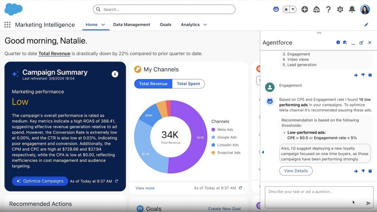377x212 pixels.
Task: Click the info icon on Campaign Summary card
Action: click(115, 74)
